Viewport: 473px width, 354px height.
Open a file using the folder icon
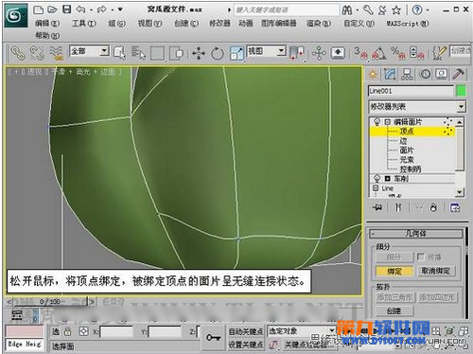coord(52,9)
